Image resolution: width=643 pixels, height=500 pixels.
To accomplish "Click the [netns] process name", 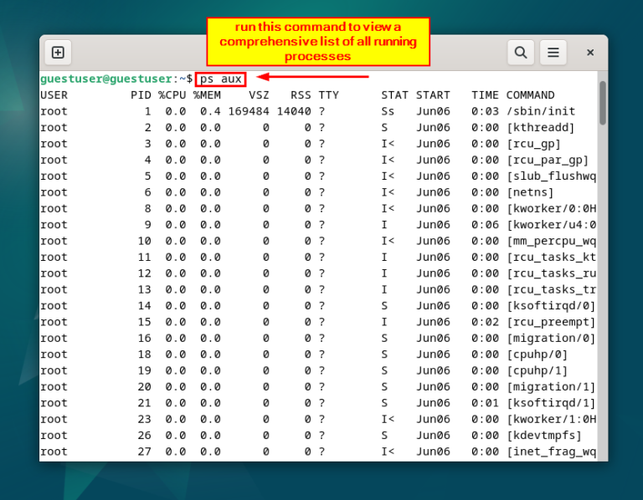I will point(530,192).
